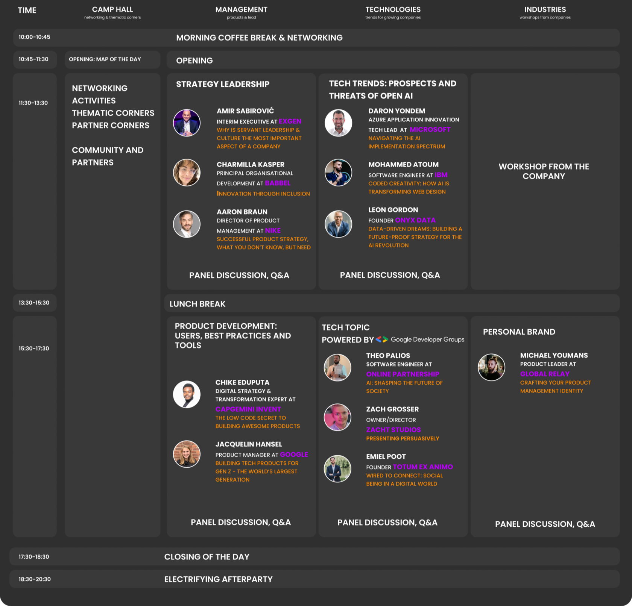Click the CAPGEMINI INVENT link
Image resolution: width=632 pixels, height=606 pixels.
point(248,409)
